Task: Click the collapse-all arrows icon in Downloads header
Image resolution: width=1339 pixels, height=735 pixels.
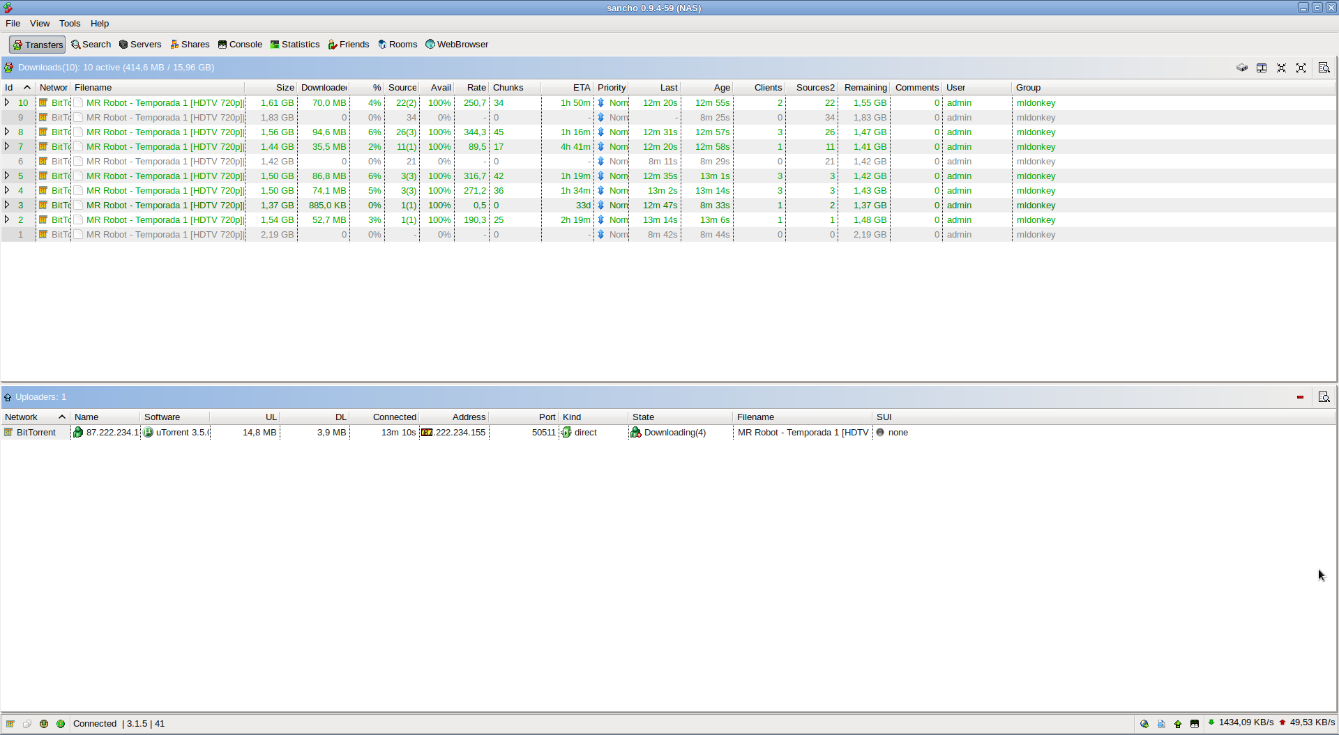Action: [x=1281, y=68]
